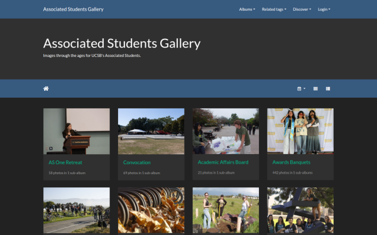Expand the Related tags menu
The image size is (377, 235).
pos(274,9)
